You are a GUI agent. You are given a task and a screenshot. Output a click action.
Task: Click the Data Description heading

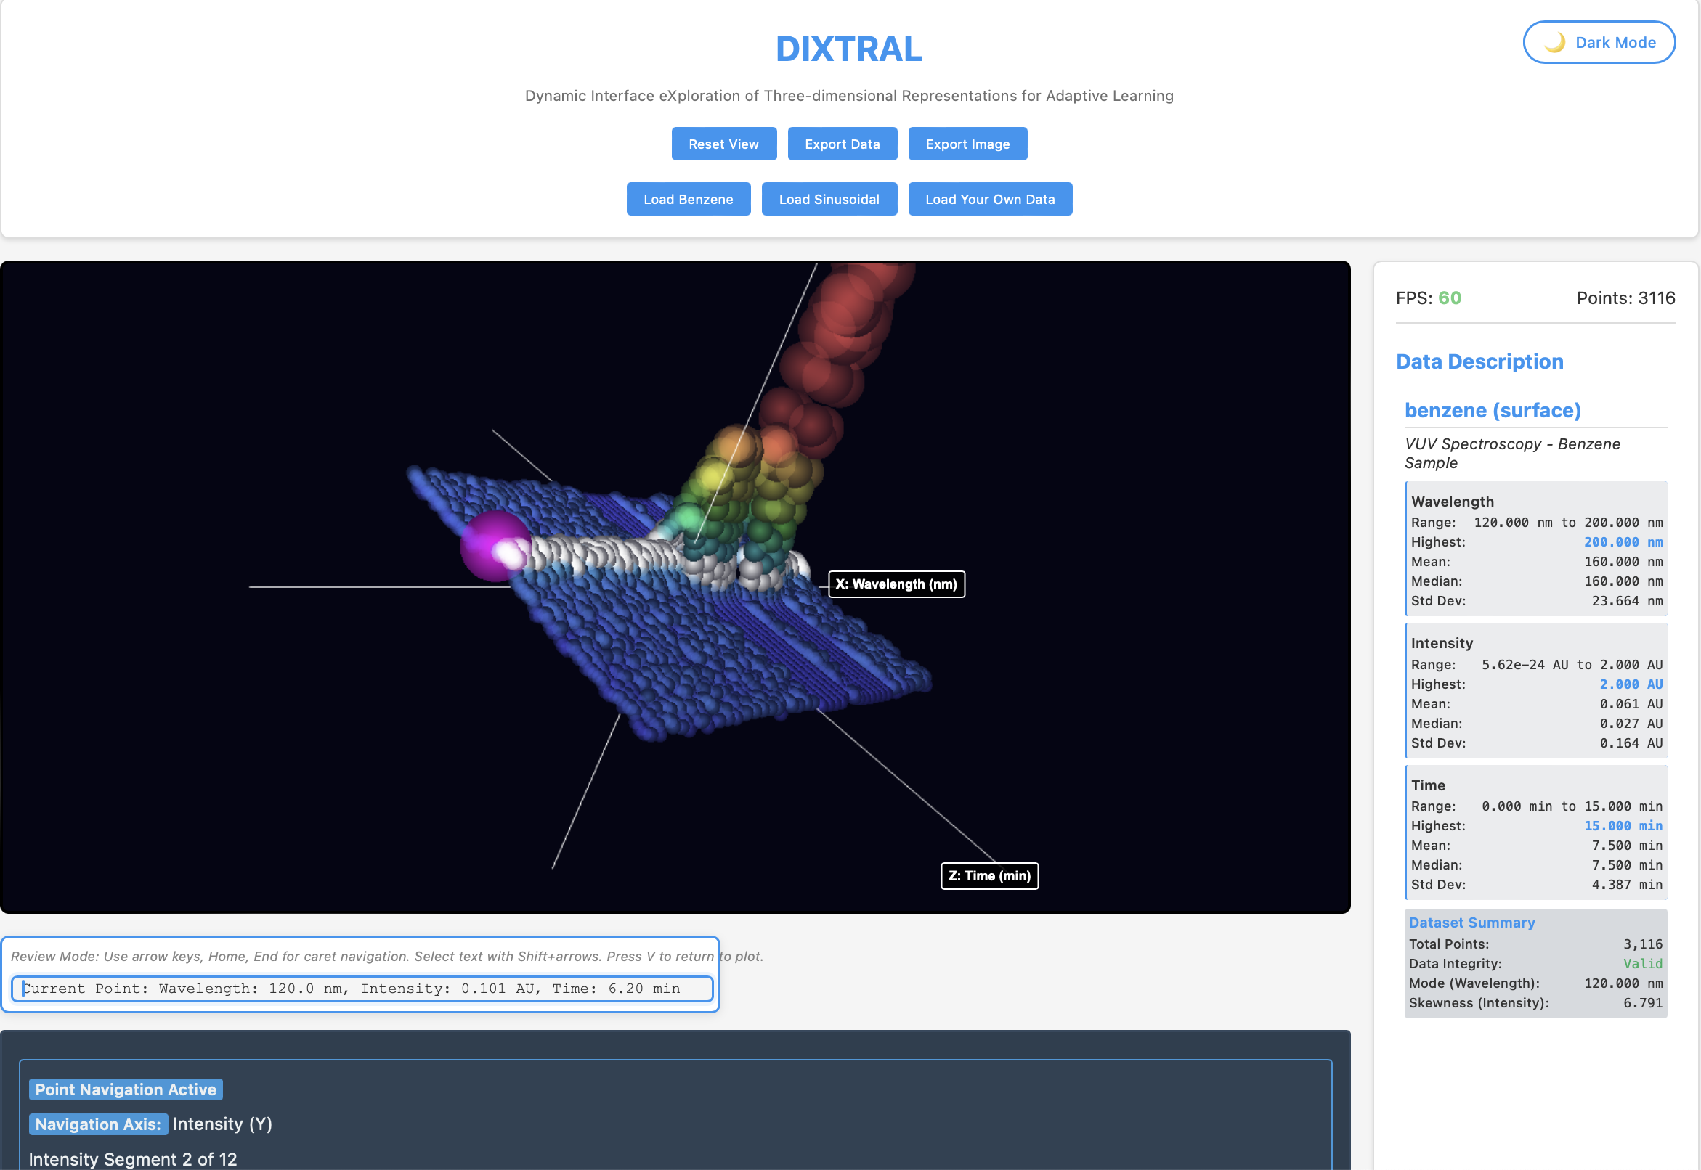click(x=1479, y=361)
